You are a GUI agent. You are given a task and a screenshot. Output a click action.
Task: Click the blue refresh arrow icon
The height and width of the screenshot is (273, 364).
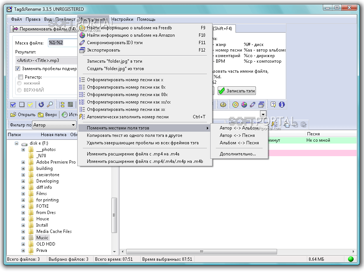coord(41,105)
